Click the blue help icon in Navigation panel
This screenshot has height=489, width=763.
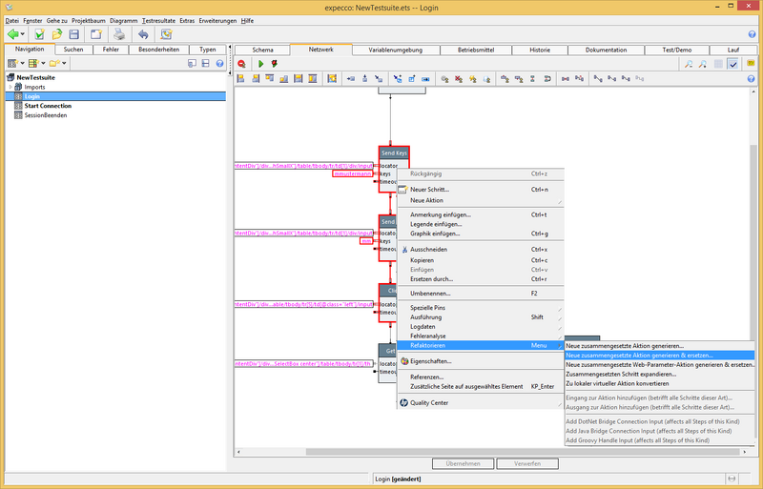(x=219, y=64)
